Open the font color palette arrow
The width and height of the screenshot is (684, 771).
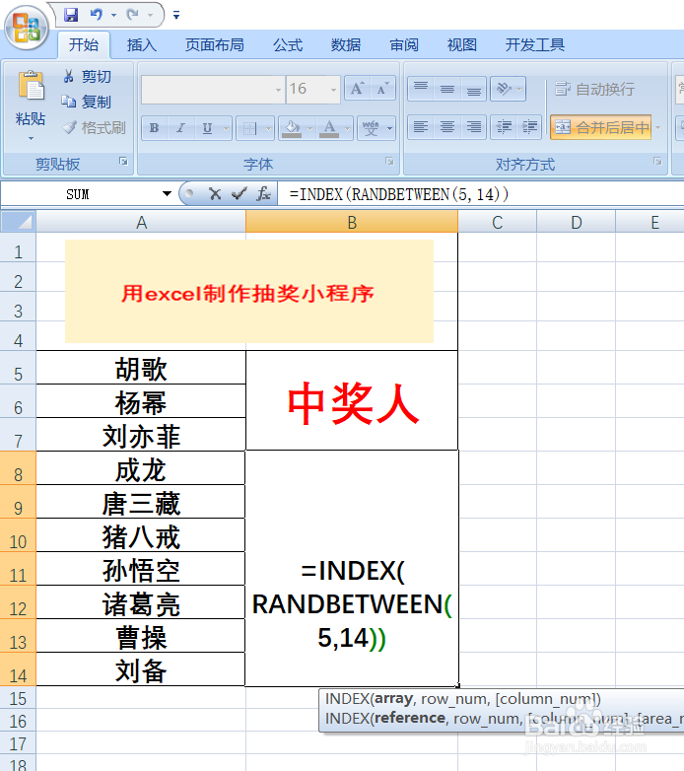tap(347, 129)
